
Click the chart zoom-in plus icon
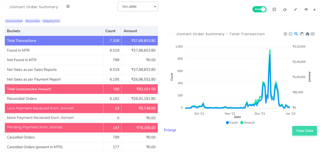click(x=285, y=34)
